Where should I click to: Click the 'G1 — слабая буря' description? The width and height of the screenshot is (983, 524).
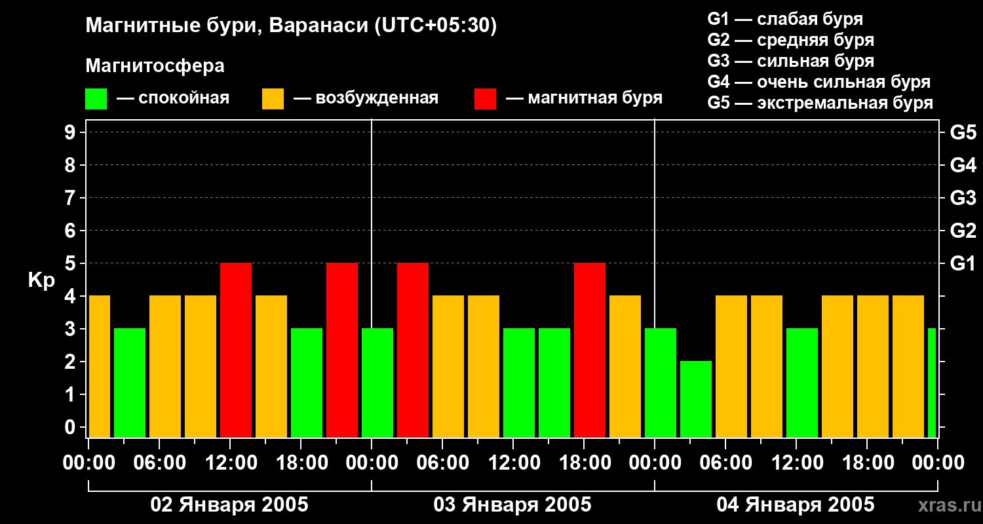click(x=785, y=19)
